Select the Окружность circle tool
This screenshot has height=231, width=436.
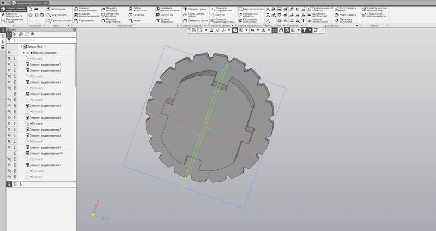[57, 15]
